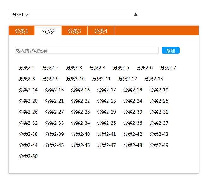214x182 pixels.
Task: Choose option 分类2-1
Action: click(27, 68)
